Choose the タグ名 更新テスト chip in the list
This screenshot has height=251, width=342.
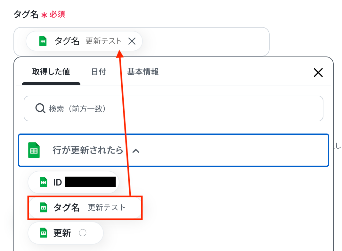[85, 208]
